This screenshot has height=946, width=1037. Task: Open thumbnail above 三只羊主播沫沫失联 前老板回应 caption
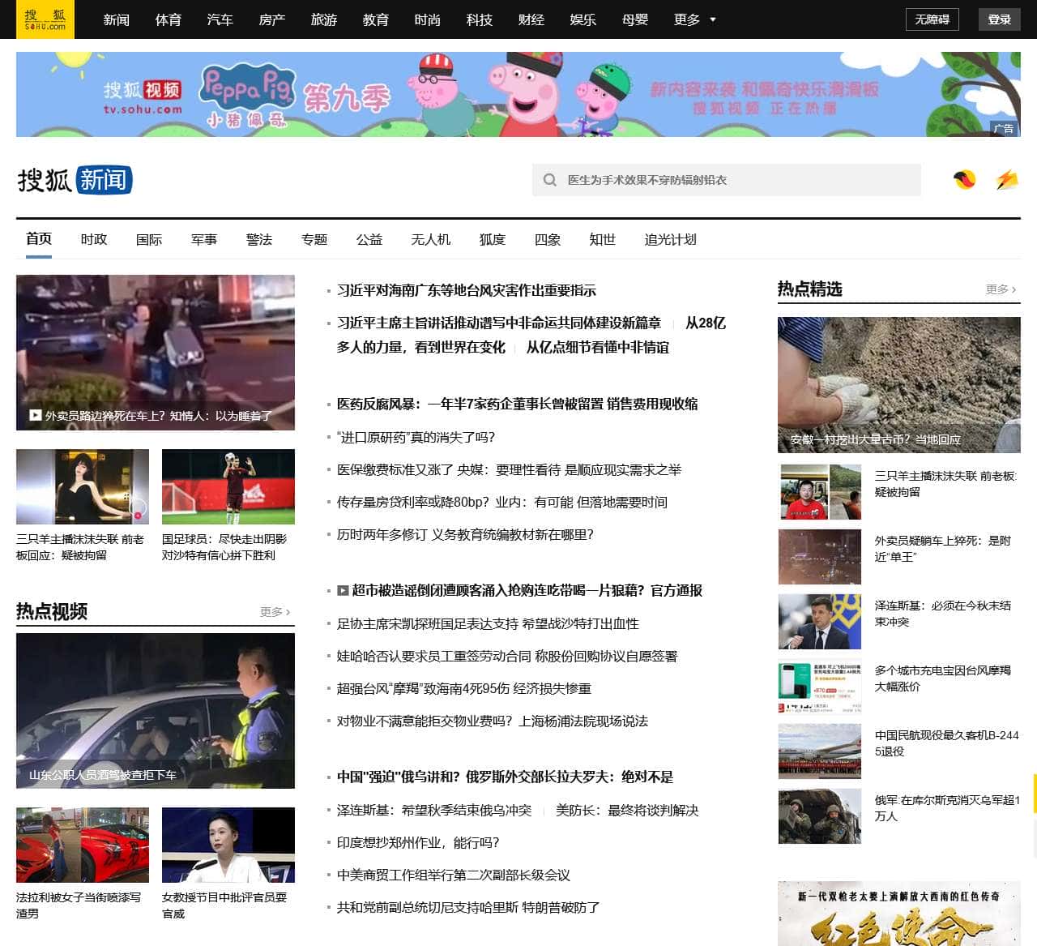coord(83,486)
